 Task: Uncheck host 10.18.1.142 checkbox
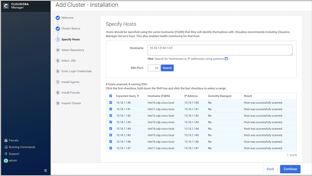pyautogui.click(x=111, y=116)
